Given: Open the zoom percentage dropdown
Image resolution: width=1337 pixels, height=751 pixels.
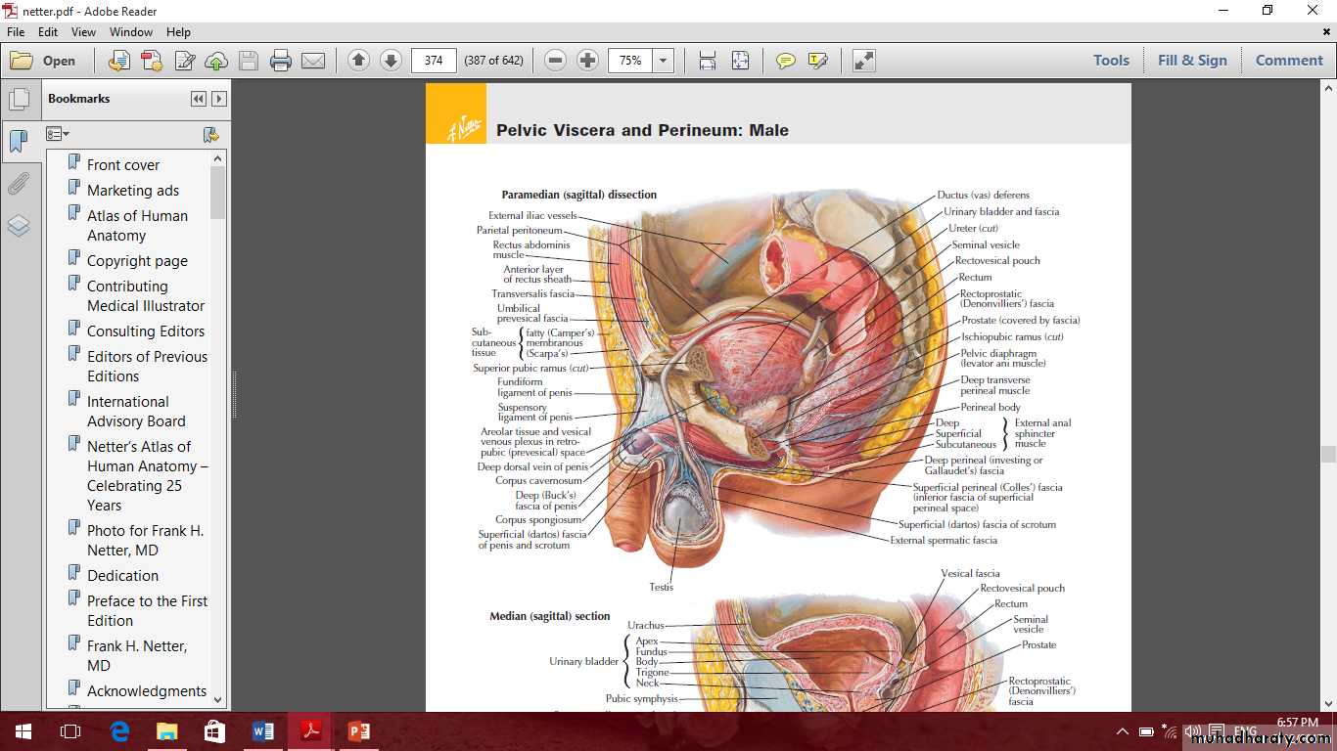Looking at the screenshot, I should tap(664, 61).
